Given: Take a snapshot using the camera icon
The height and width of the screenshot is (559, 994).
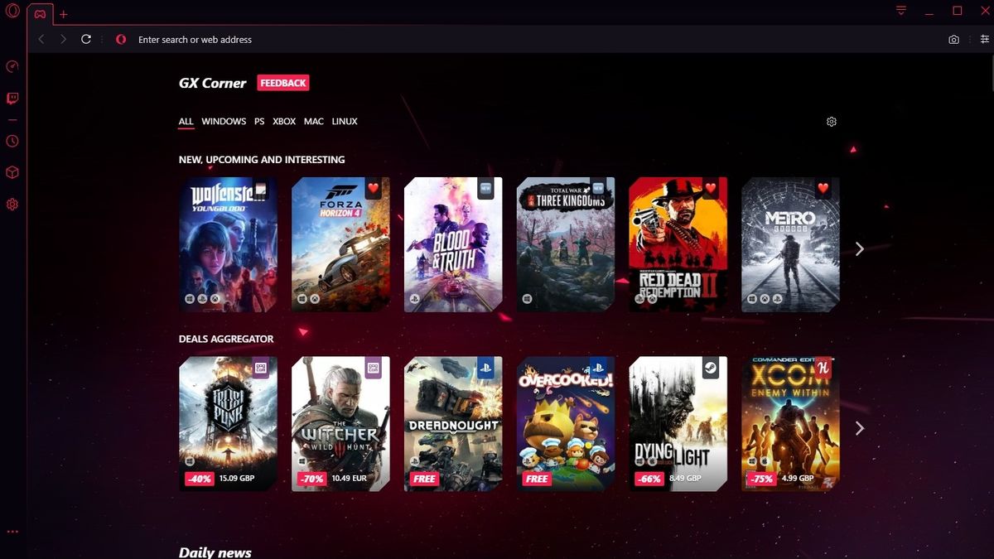Looking at the screenshot, I should click(x=953, y=39).
